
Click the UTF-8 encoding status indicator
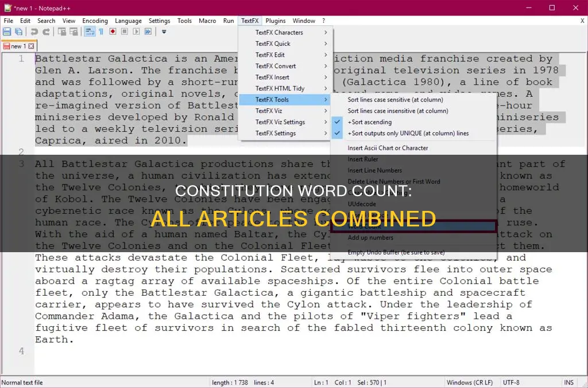pyautogui.click(x=510, y=382)
